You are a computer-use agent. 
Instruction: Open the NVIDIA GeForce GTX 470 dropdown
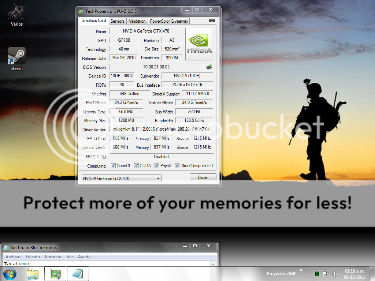[x=122, y=178]
